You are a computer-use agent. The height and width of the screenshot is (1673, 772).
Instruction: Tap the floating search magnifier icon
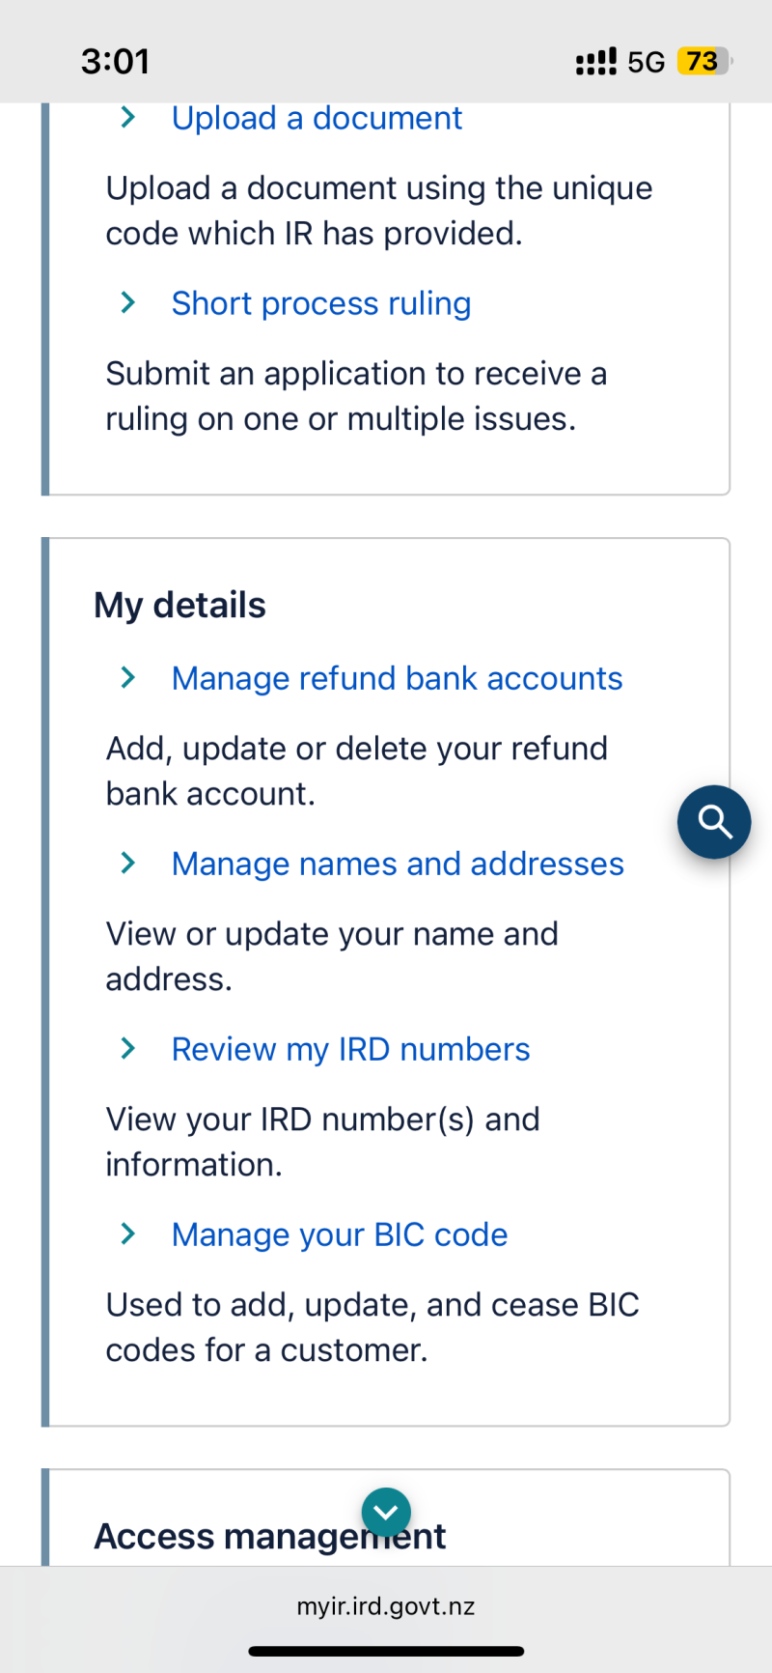coord(714,822)
